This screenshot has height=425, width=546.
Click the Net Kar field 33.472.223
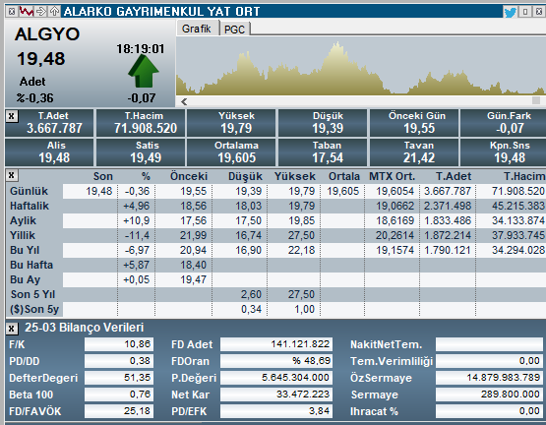pos(276,395)
